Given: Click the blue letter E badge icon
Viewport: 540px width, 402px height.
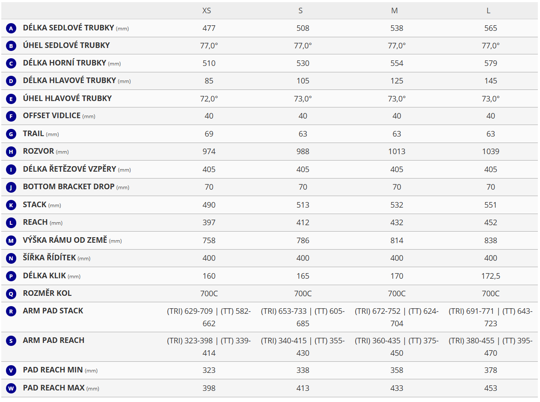Looking at the screenshot, I should [11, 99].
